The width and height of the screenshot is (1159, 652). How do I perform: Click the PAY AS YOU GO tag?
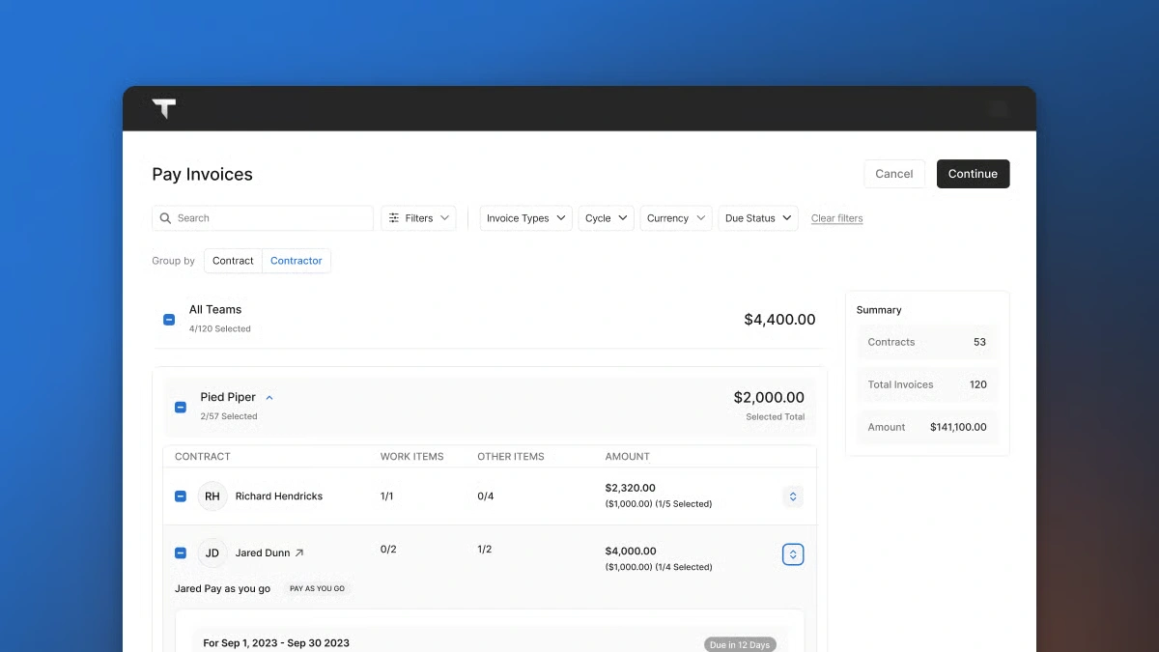pyautogui.click(x=317, y=589)
